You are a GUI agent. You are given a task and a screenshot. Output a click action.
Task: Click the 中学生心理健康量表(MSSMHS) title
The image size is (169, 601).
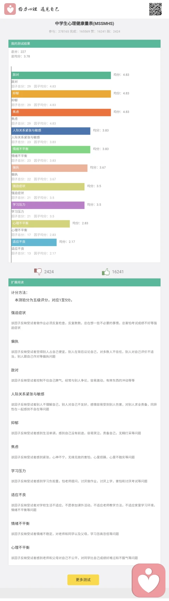click(x=84, y=24)
